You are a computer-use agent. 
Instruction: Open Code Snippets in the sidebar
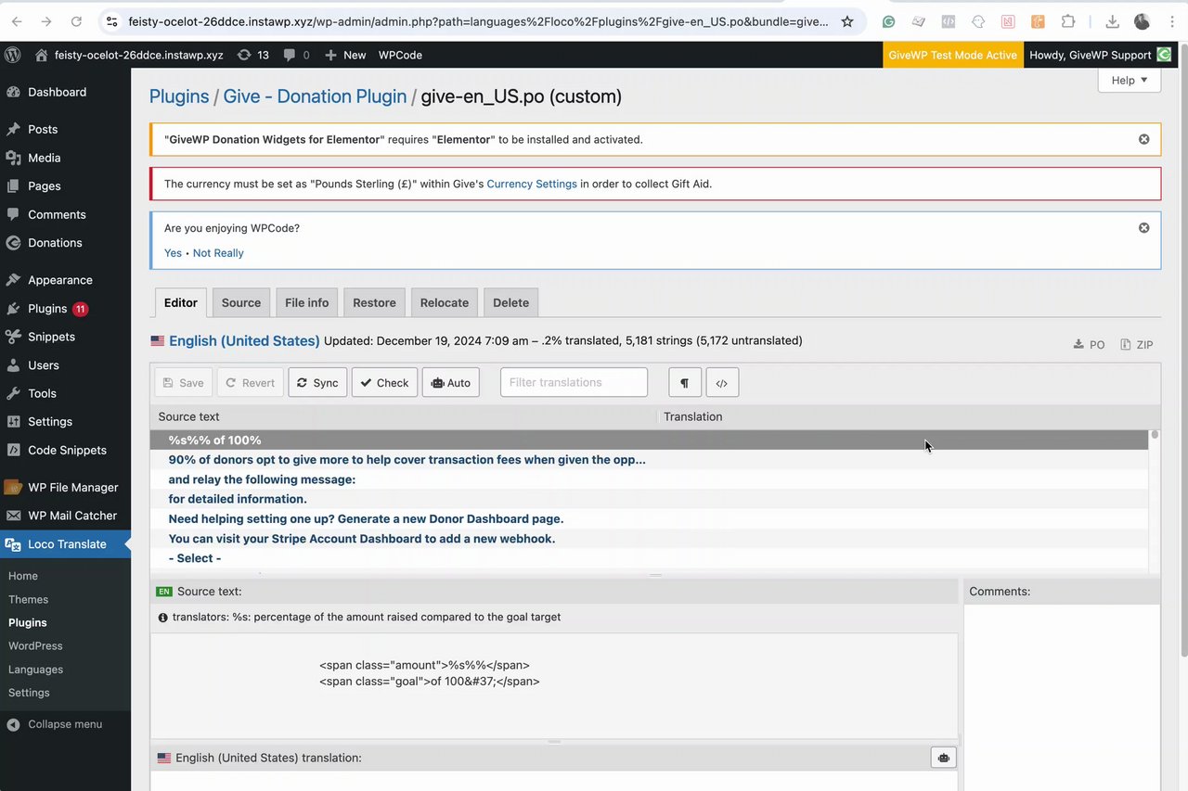(x=65, y=450)
